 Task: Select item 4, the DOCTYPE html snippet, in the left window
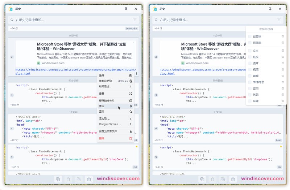pyautogui.click(x=74, y=129)
